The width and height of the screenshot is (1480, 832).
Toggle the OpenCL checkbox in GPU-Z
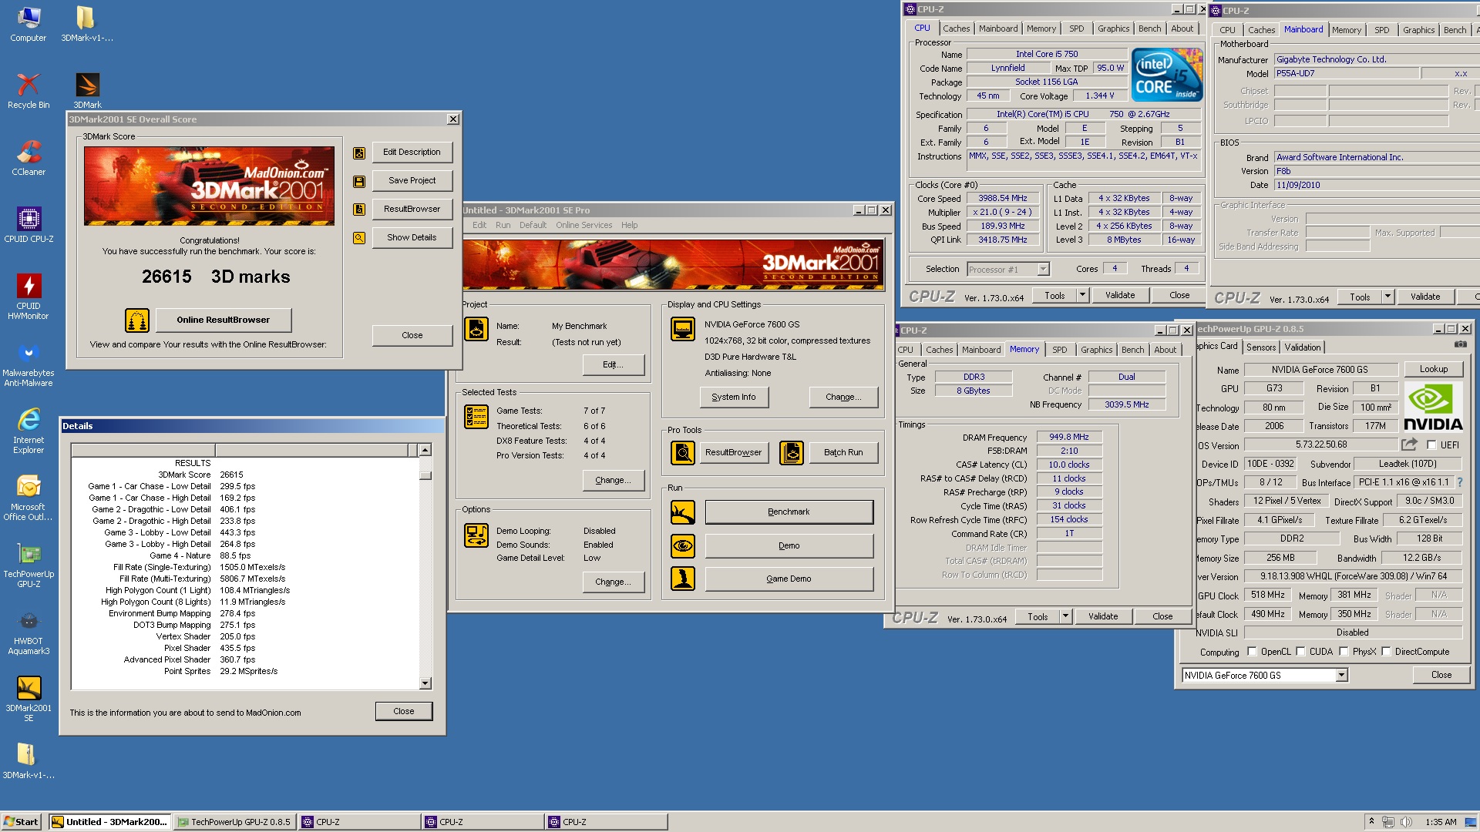click(x=1252, y=652)
